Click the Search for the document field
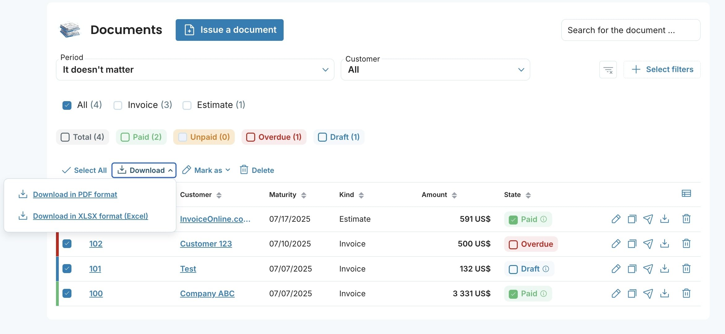725x334 pixels. (x=630, y=30)
